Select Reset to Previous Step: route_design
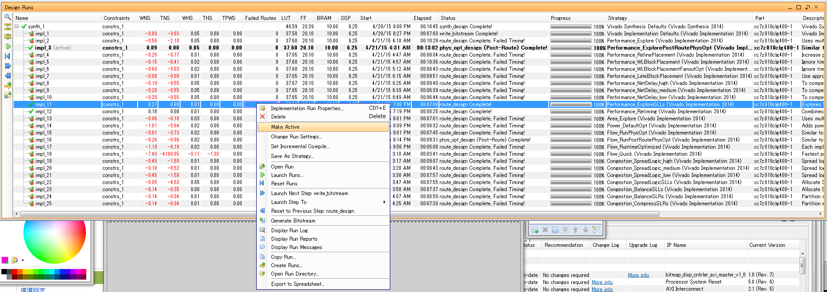Image resolution: width=827 pixels, height=292 pixels. coord(323,211)
